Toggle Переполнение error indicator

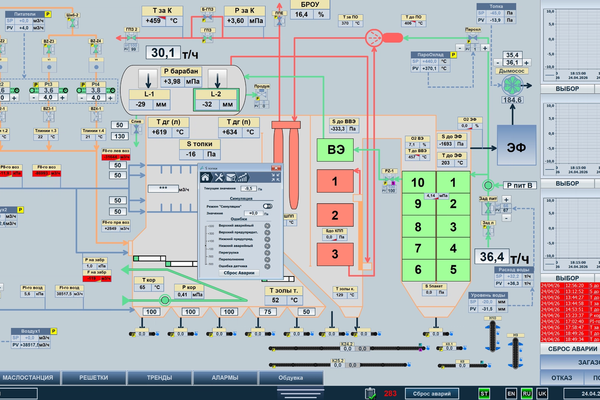click(x=267, y=259)
